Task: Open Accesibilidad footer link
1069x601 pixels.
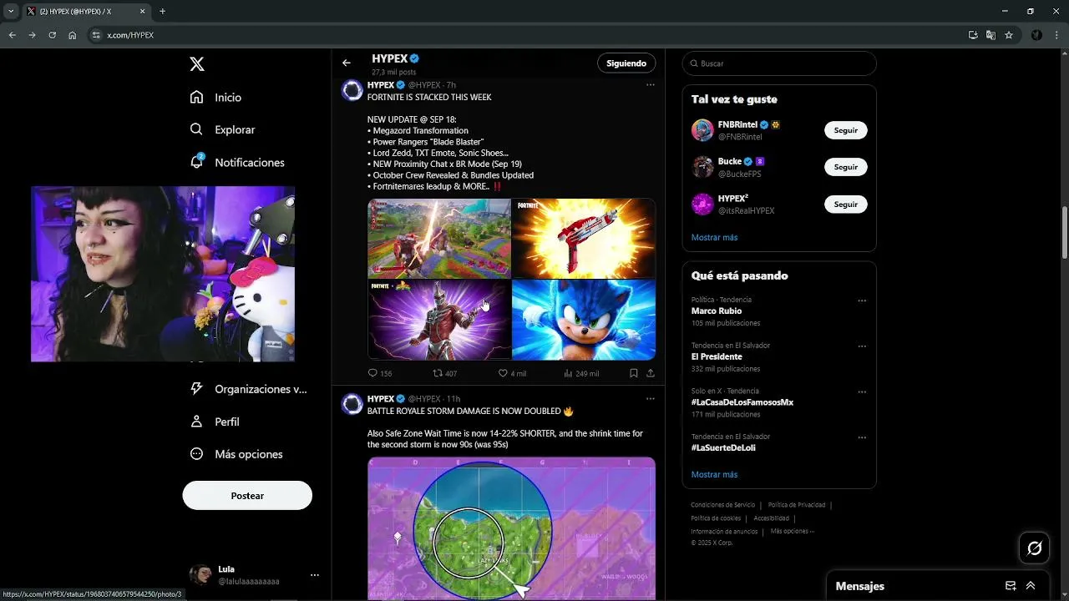Action: [x=771, y=518]
